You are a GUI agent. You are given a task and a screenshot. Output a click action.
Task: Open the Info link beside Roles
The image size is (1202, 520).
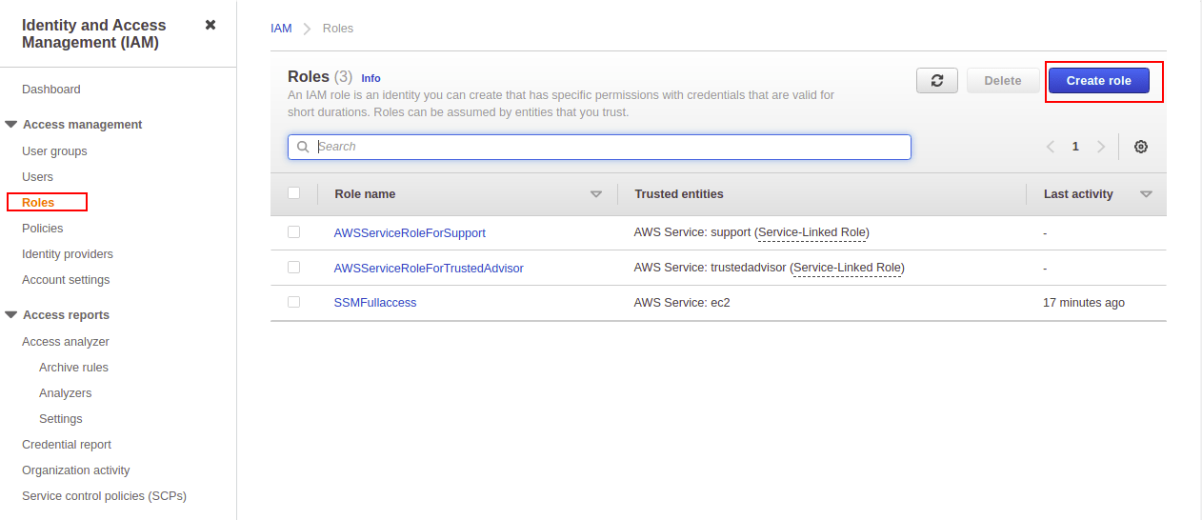pos(371,78)
